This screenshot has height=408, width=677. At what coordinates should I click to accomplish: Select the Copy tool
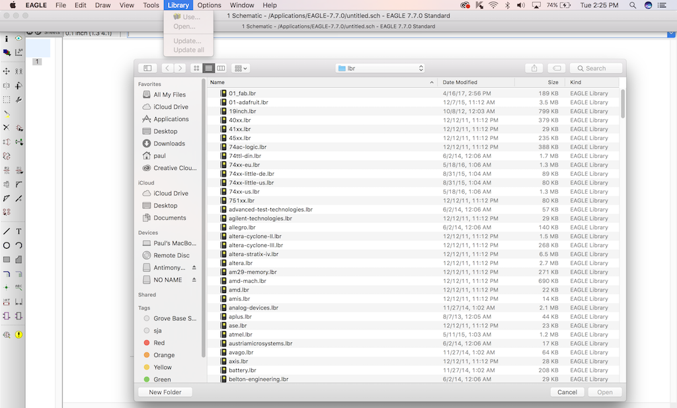coord(19,71)
